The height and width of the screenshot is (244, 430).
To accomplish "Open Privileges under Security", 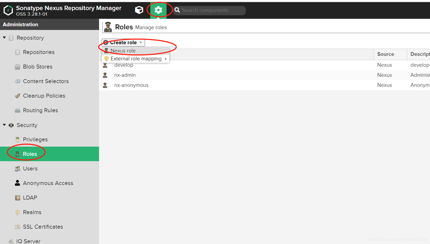I will coord(35,139).
